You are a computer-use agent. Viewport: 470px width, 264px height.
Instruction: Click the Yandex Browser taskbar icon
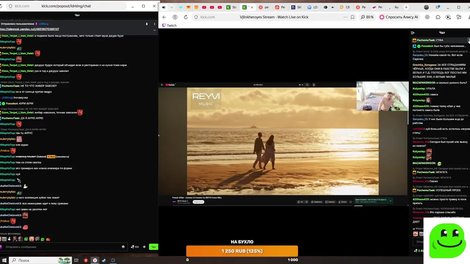95,260
